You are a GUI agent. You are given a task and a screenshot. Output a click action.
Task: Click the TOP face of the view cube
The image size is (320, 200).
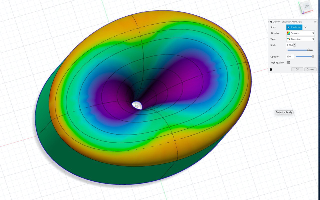(x=306, y=6)
